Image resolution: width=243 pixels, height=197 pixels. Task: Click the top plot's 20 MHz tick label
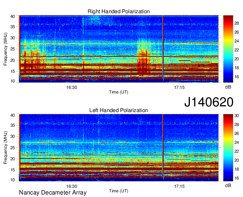13,60
